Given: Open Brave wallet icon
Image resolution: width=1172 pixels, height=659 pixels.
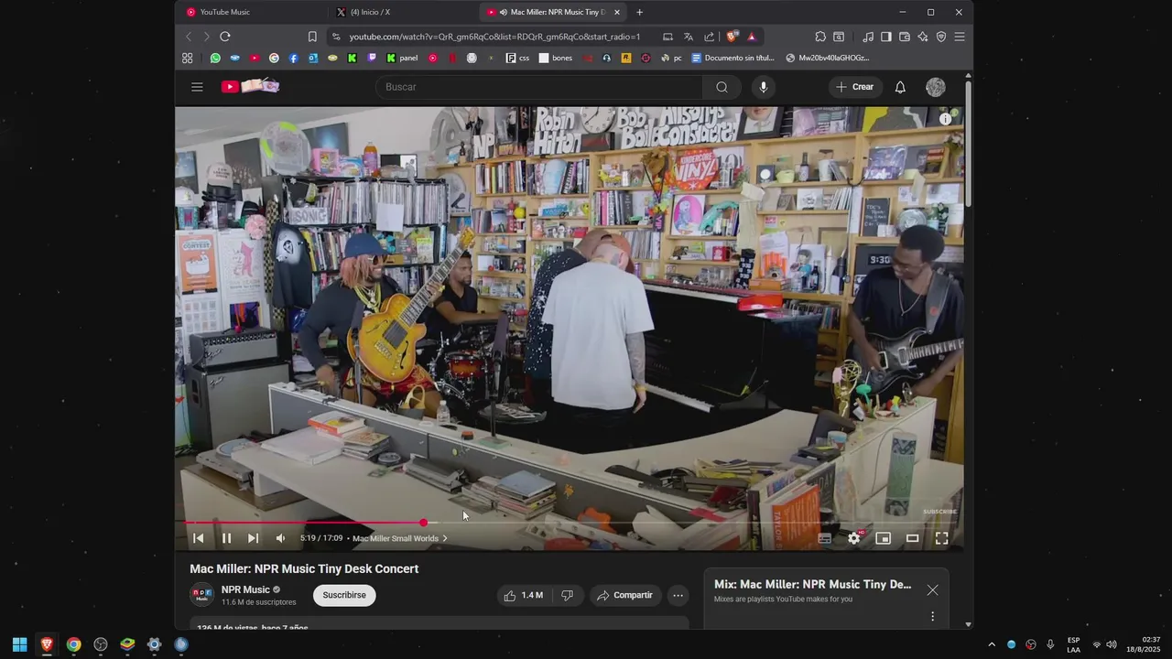Looking at the screenshot, I should 904,37.
